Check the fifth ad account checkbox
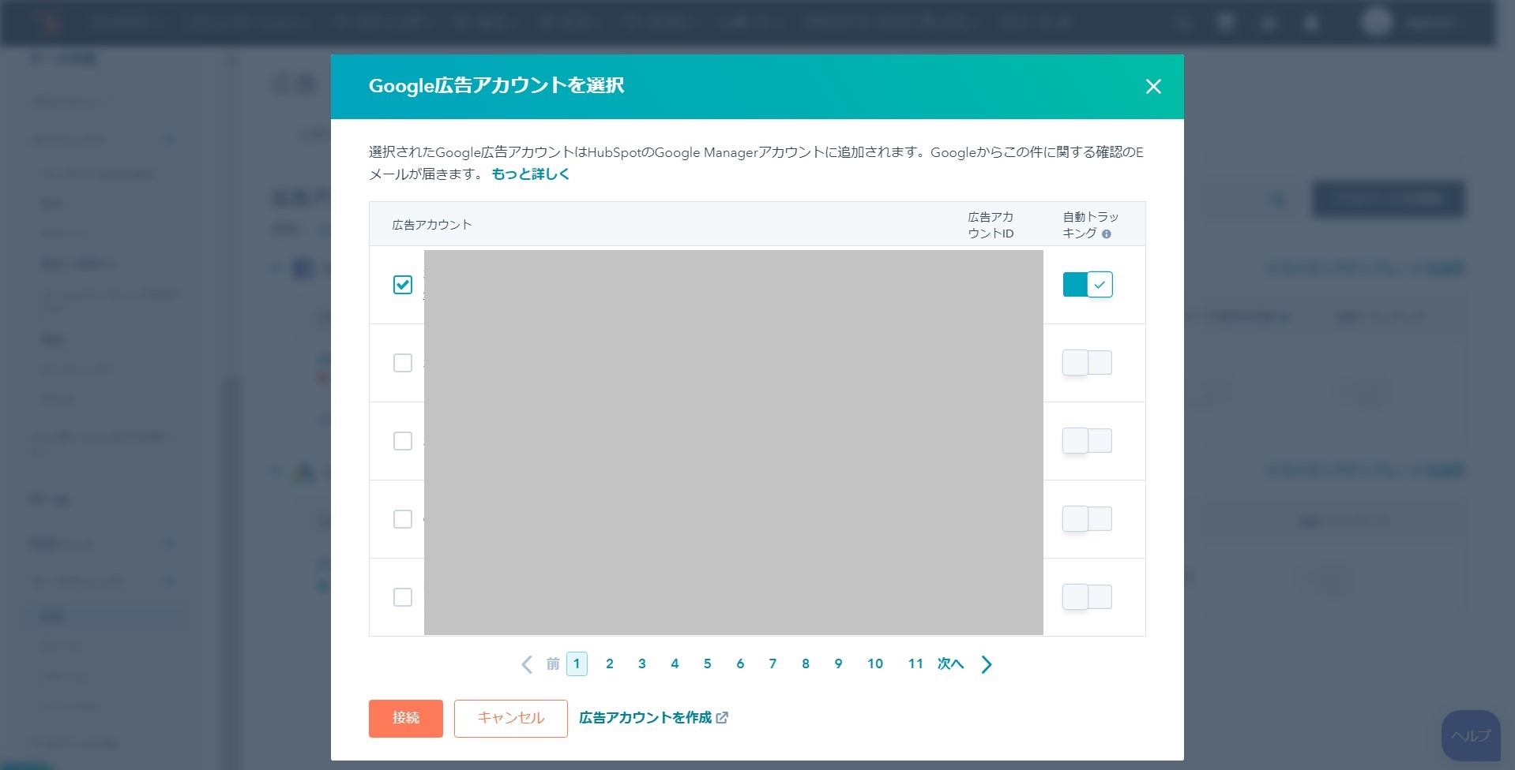This screenshot has height=770, width=1515. pyautogui.click(x=403, y=597)
